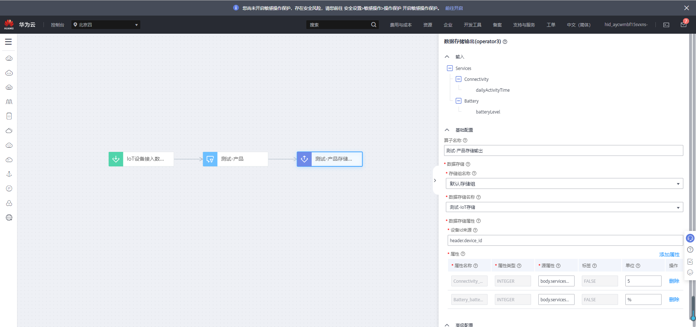The image size is (696, 327).
Task: Open the 存储组名称 dropdown
Action: (x=564, y=183)
